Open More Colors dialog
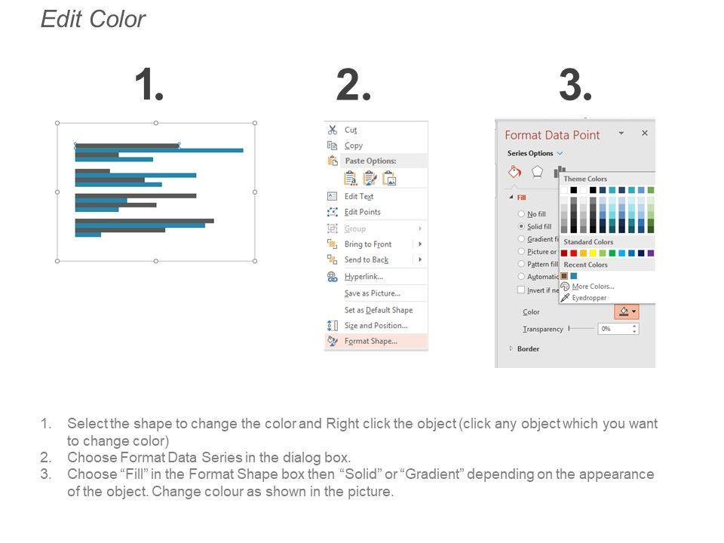This screenshot has height=543, width=724. [x=591, y=287]
